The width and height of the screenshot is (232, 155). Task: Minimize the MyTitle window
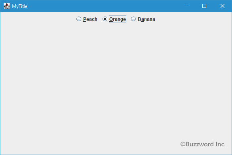[186, 6]
